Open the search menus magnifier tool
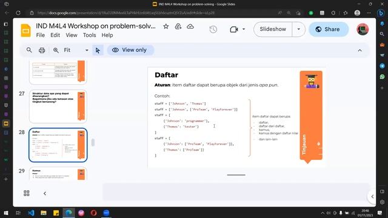The width and height of the screenshot is (388, 218). pos(29,50)
